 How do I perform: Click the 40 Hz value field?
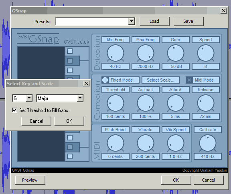click(x=115, y=66)
